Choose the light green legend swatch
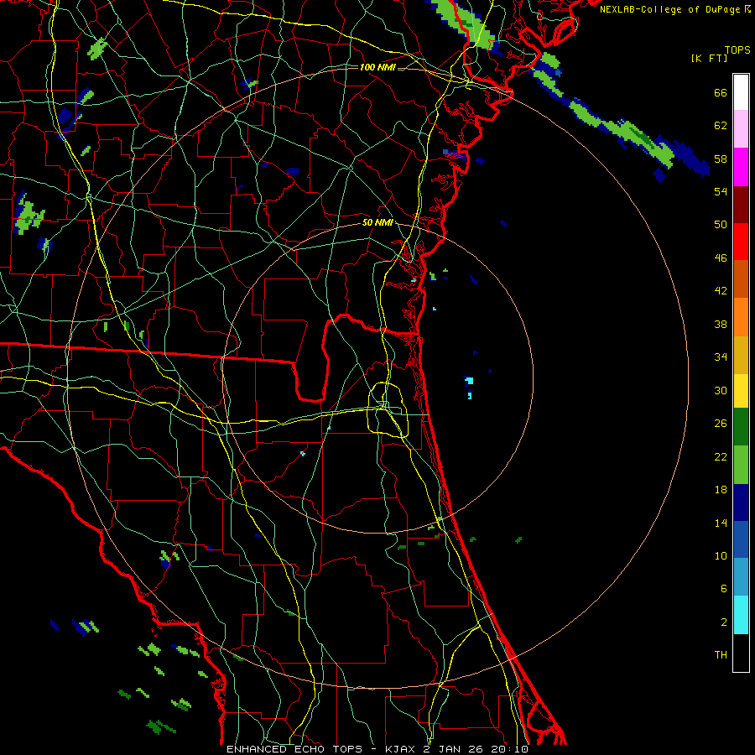This screenshot has width=755, height=755. tap(741, 465)
